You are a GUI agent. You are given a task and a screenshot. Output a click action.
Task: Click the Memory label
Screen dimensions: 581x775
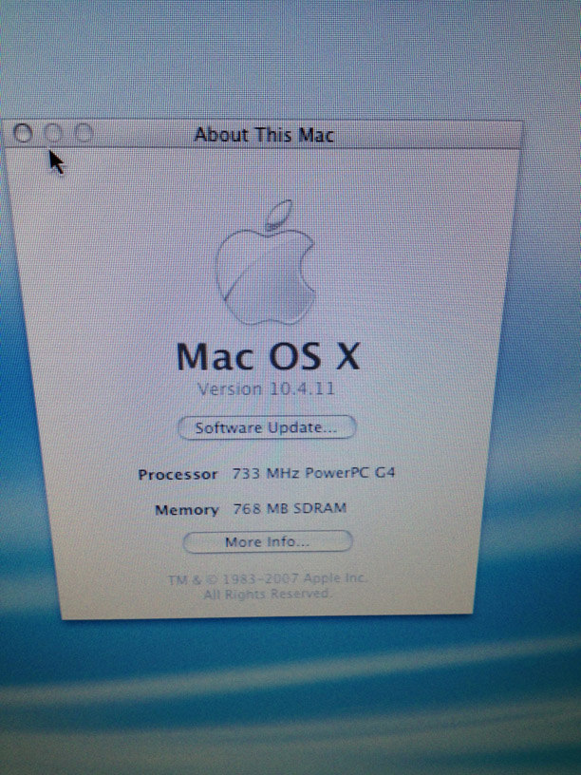(x=187, y=510)
